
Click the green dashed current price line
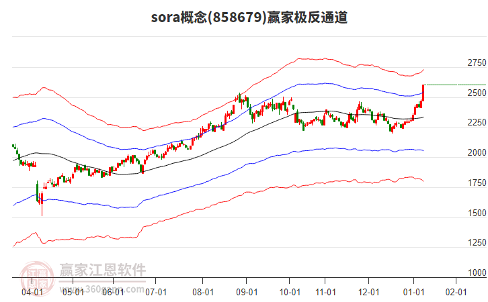455,85
